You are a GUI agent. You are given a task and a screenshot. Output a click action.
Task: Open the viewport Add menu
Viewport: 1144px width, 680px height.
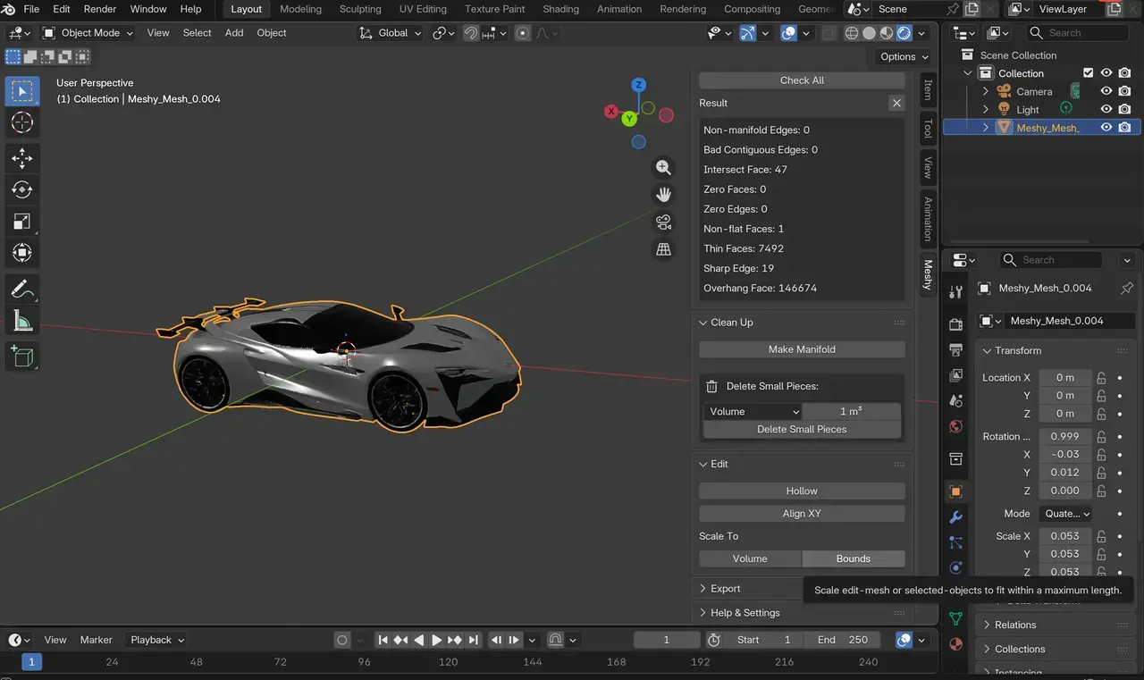[234, 33]
